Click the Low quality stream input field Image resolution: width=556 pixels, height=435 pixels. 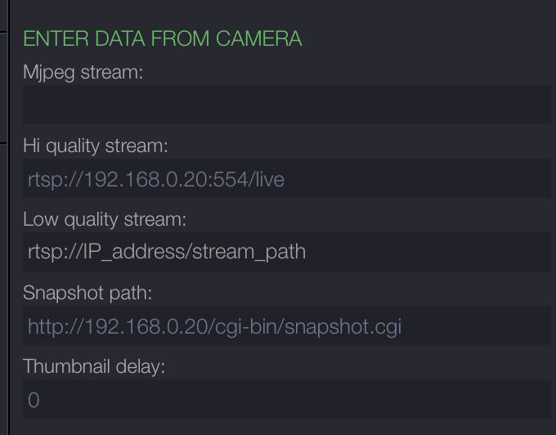pyautogui.click(x=286, y=252)
